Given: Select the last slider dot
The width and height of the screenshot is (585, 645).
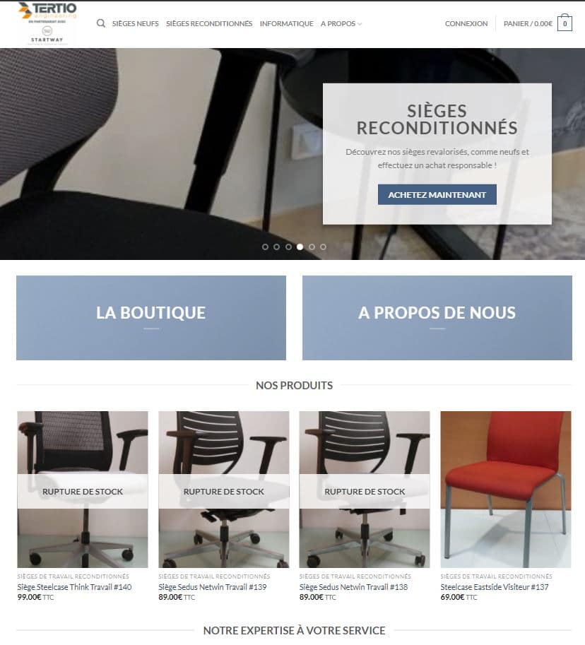Looking at the screenshot, I should tap(324, 247).
